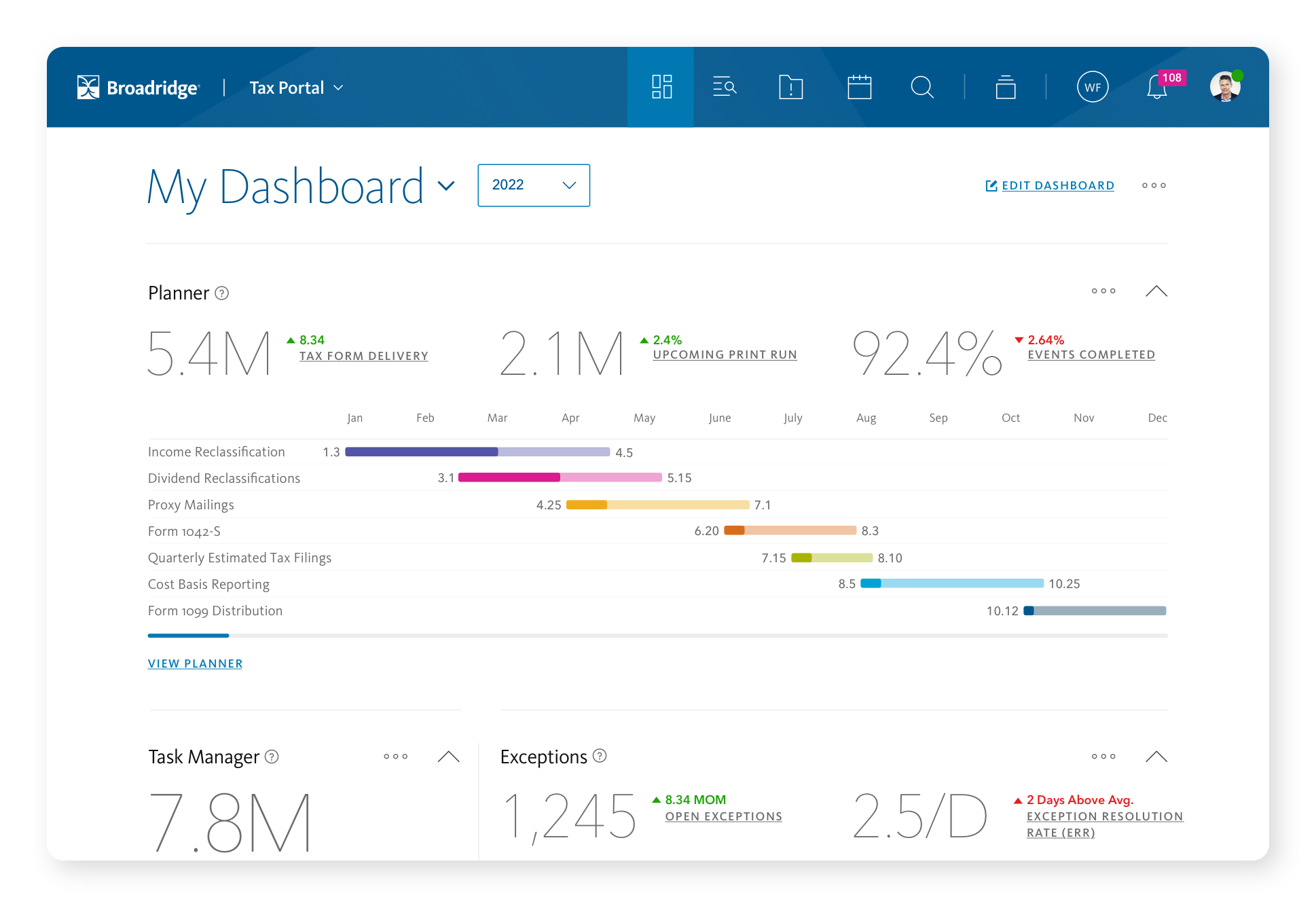Open the Tax Portal dropdown menu
Image resolution: width=1316 pixels, height=908 pixels.
click(x=296, y=88)
